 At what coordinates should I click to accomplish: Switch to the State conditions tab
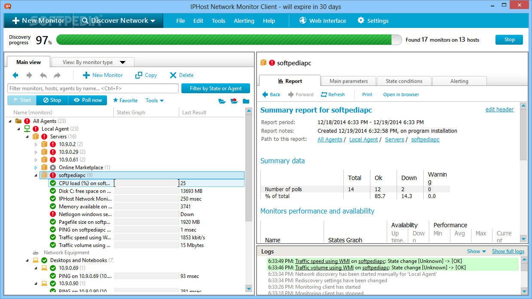[404, 81]
